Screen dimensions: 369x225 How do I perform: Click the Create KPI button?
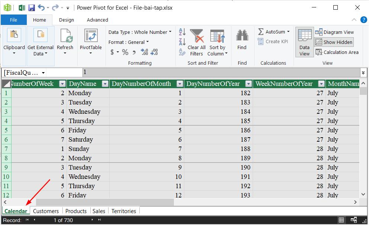(273, 42)
